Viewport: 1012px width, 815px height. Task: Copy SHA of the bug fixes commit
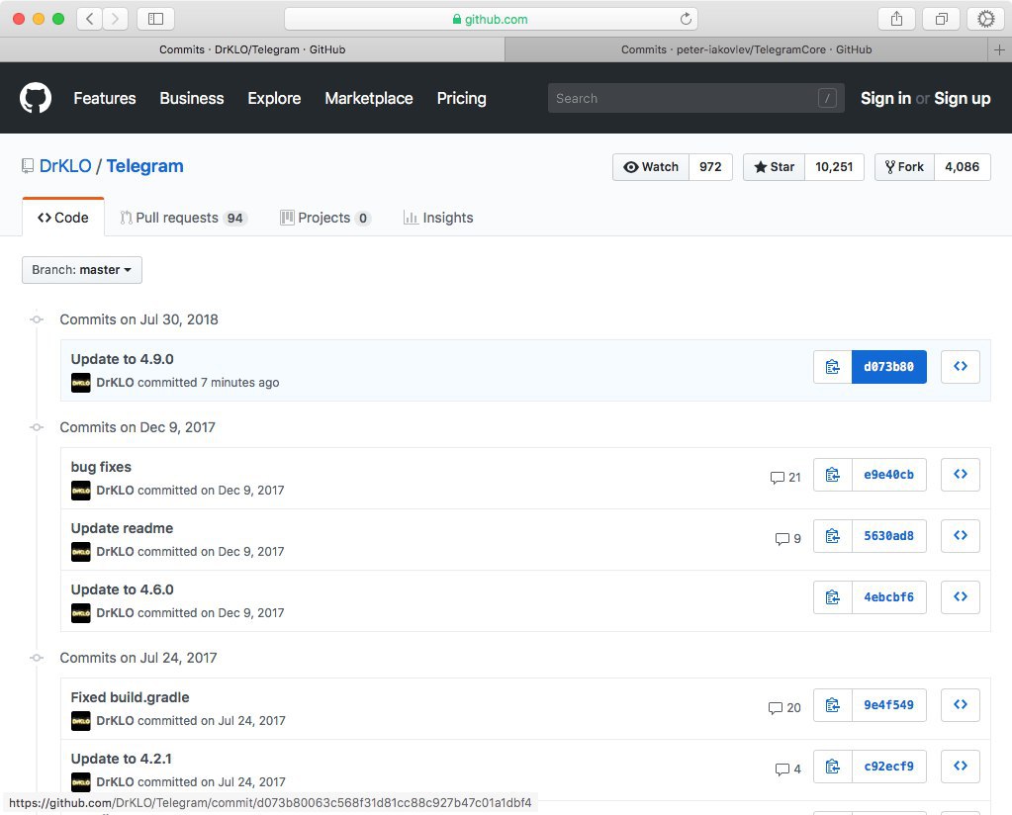pos(832,475)
